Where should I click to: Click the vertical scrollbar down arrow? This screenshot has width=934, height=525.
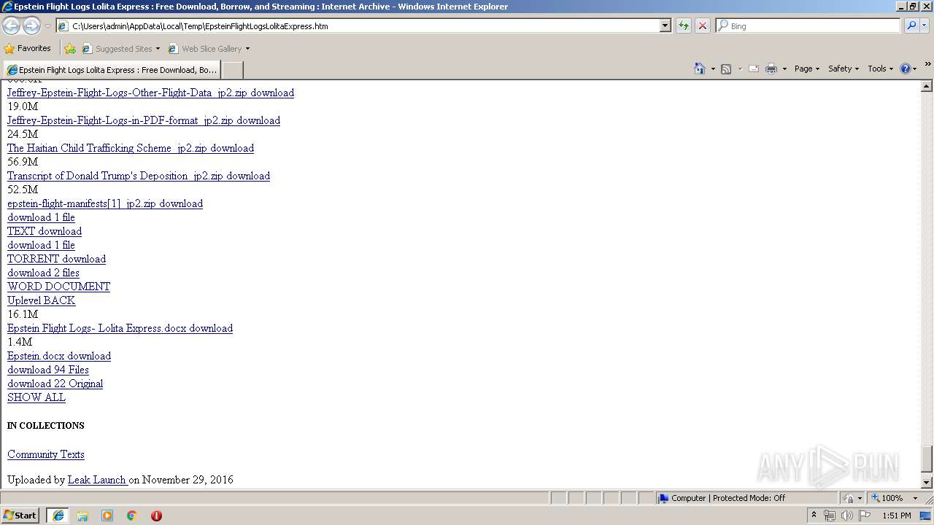[927, 482]
